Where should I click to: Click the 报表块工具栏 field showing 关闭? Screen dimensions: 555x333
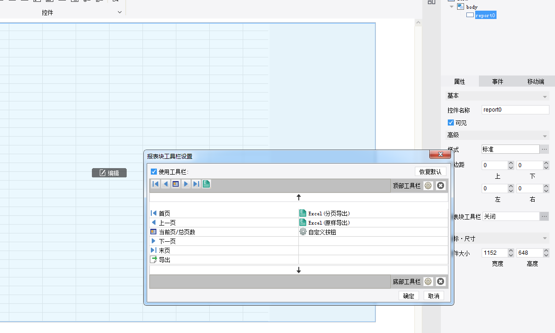click(x=511, y=216)
